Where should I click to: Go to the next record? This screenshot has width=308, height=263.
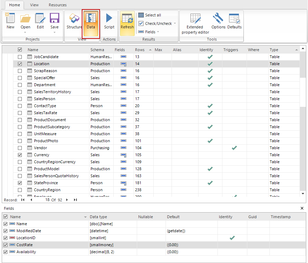[67, 200]
